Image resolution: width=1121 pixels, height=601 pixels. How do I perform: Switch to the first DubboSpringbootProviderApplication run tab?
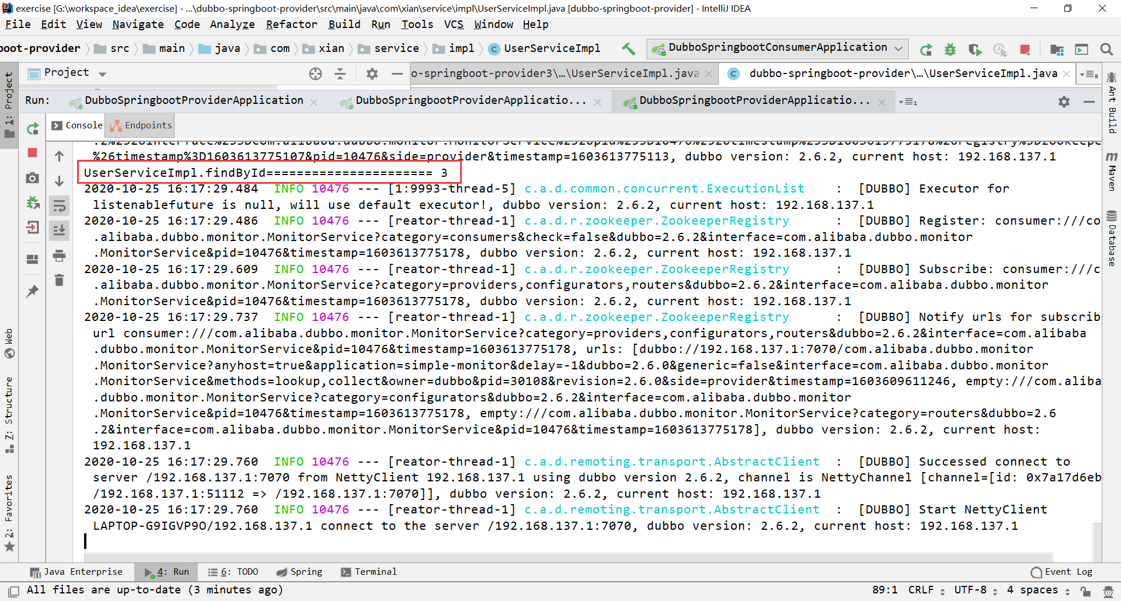tap(194, 101)
